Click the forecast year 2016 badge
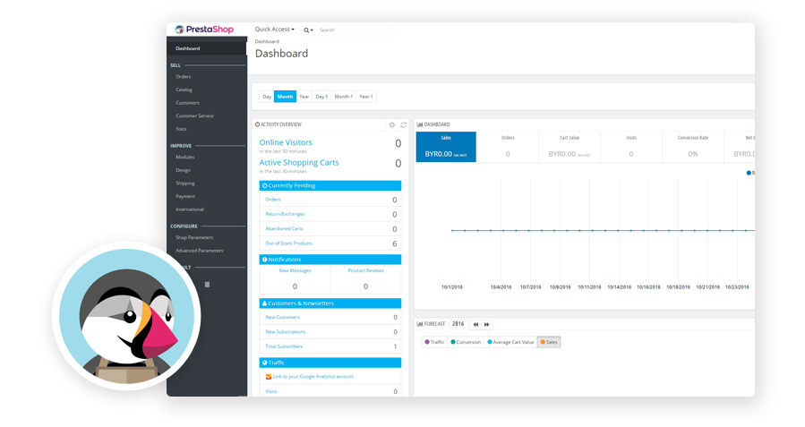The image size is (805, 427). [458, 324]
